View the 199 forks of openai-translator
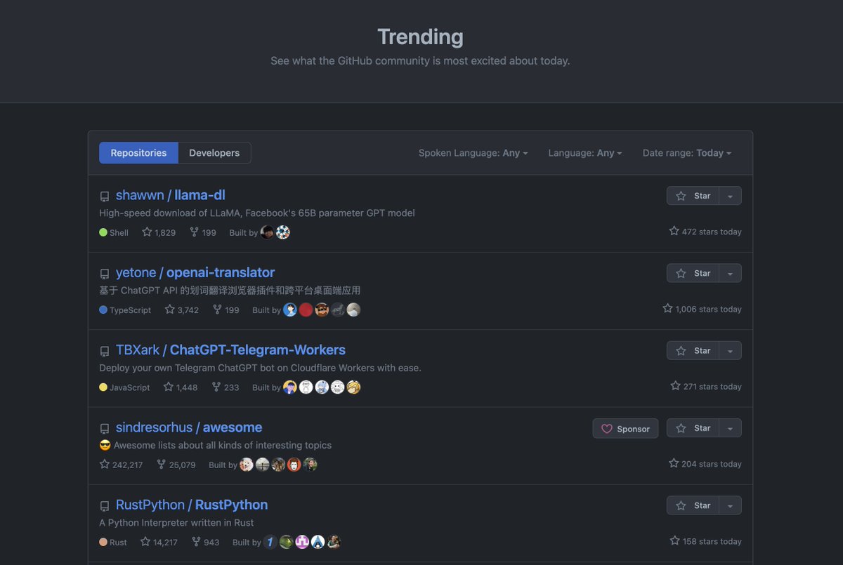Screen dimensions: 843x565 pyautogui.click(x=226, y=310)
